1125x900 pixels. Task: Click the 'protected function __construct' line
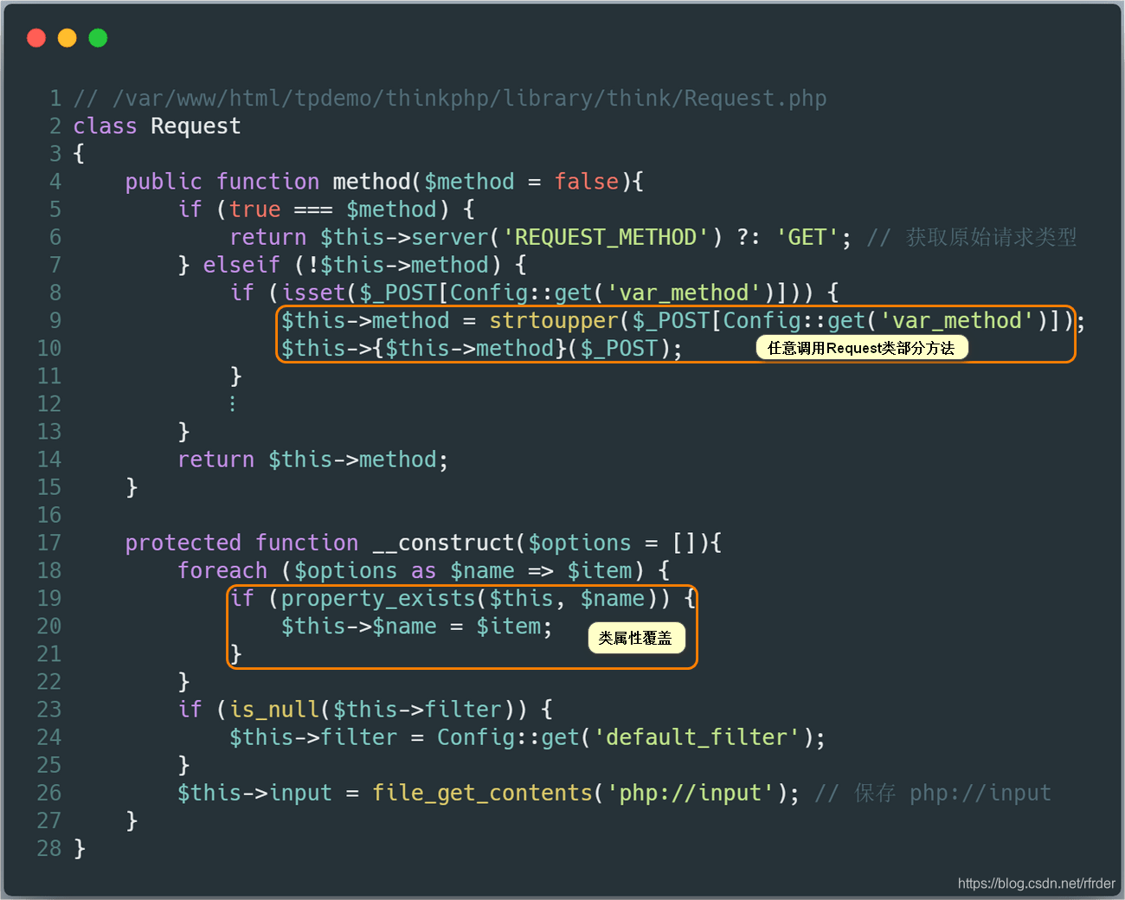point(424,543)
